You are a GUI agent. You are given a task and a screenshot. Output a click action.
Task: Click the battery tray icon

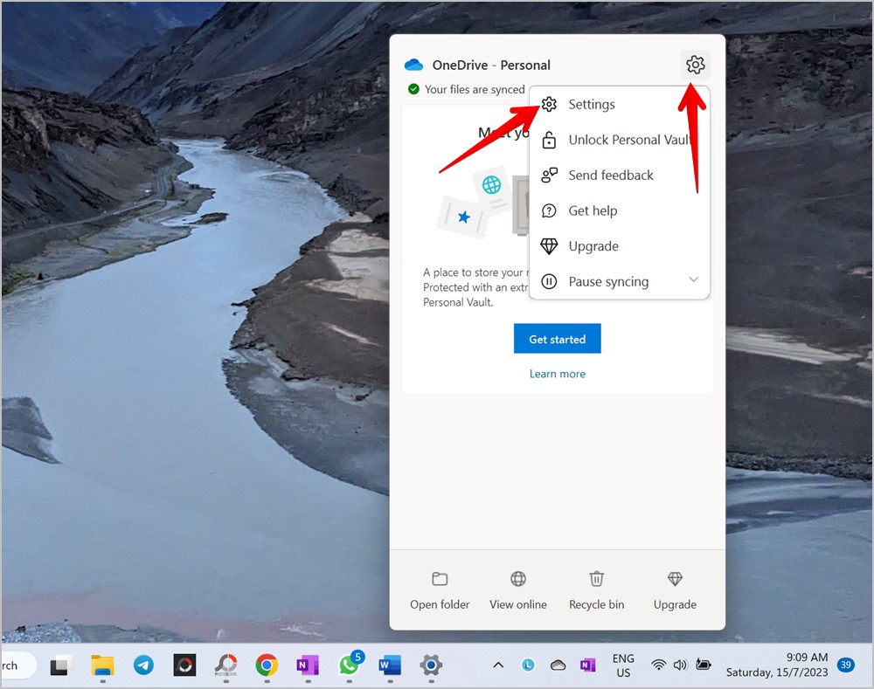click(704, 665)
